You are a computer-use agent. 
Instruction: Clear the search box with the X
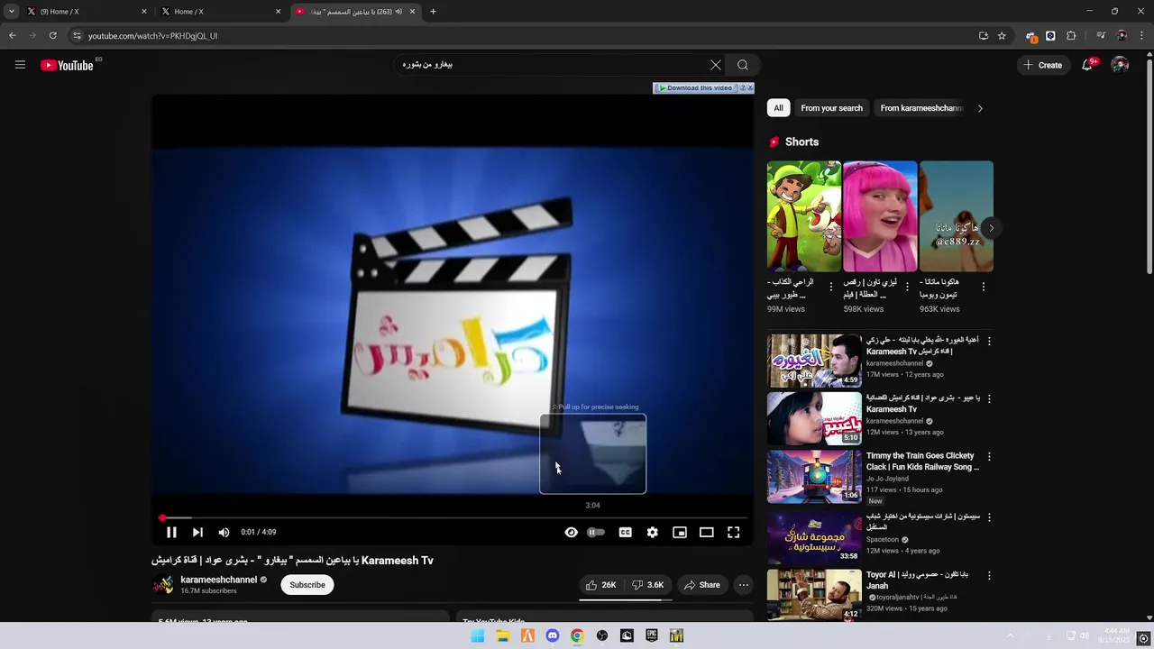click(x=716, y=65)
